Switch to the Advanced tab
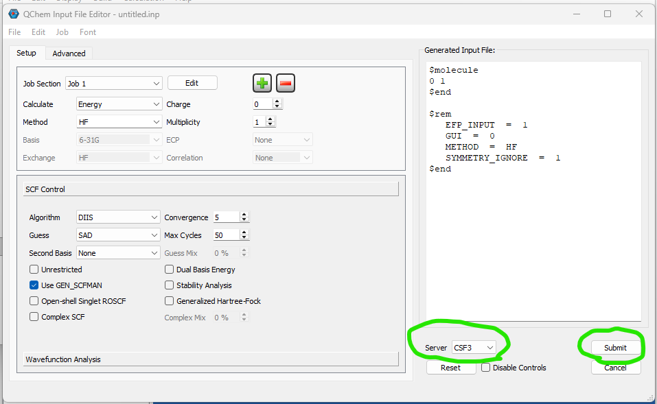The width and height of the screenshot is (657, 404). (69, 54)
